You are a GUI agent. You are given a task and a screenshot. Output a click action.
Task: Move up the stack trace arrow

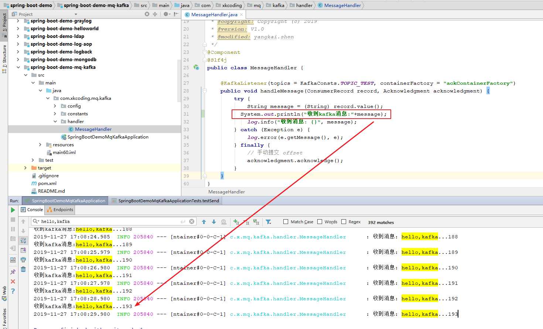pos(23,221)
